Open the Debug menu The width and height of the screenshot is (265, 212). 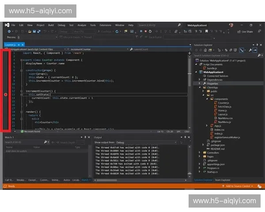point(61,25)
